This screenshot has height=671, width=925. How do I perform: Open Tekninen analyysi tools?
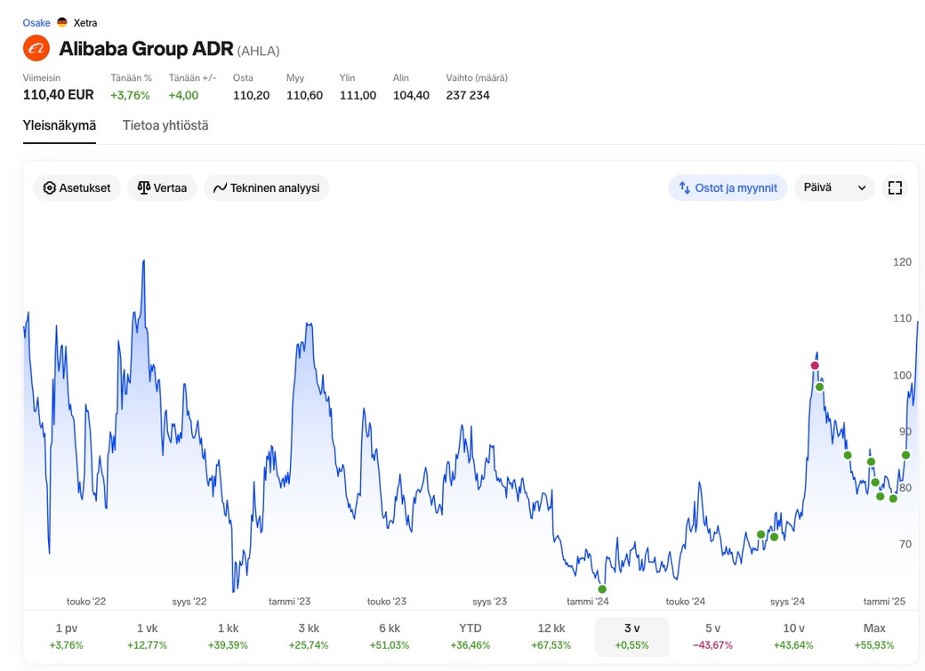coord(267,188)
